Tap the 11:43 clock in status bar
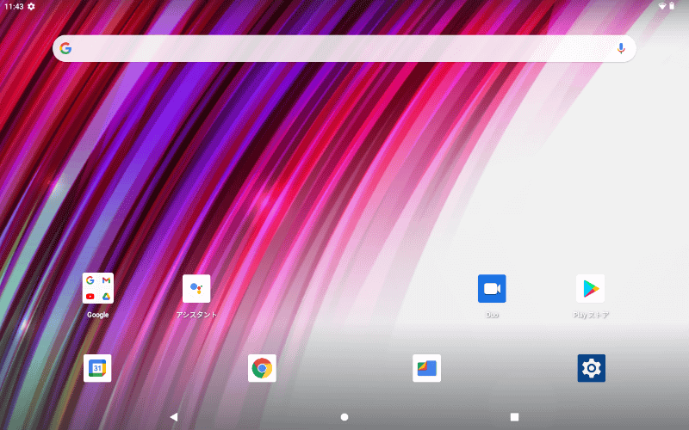689x430 pixels. [x=14, y=6]
